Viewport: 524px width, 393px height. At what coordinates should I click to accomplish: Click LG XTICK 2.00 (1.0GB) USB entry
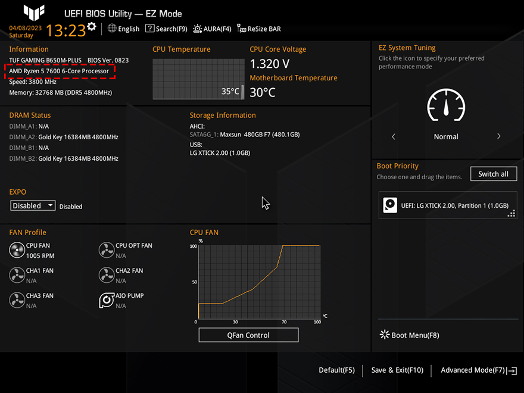[x=220, y=152]
